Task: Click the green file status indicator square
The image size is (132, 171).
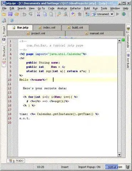Action: [123, 40]
